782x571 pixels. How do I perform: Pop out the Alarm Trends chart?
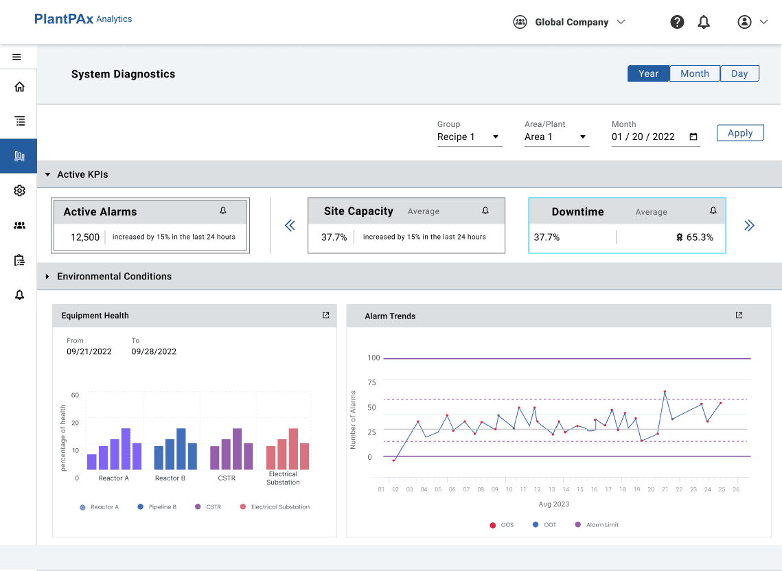click(x=739, y=315)
